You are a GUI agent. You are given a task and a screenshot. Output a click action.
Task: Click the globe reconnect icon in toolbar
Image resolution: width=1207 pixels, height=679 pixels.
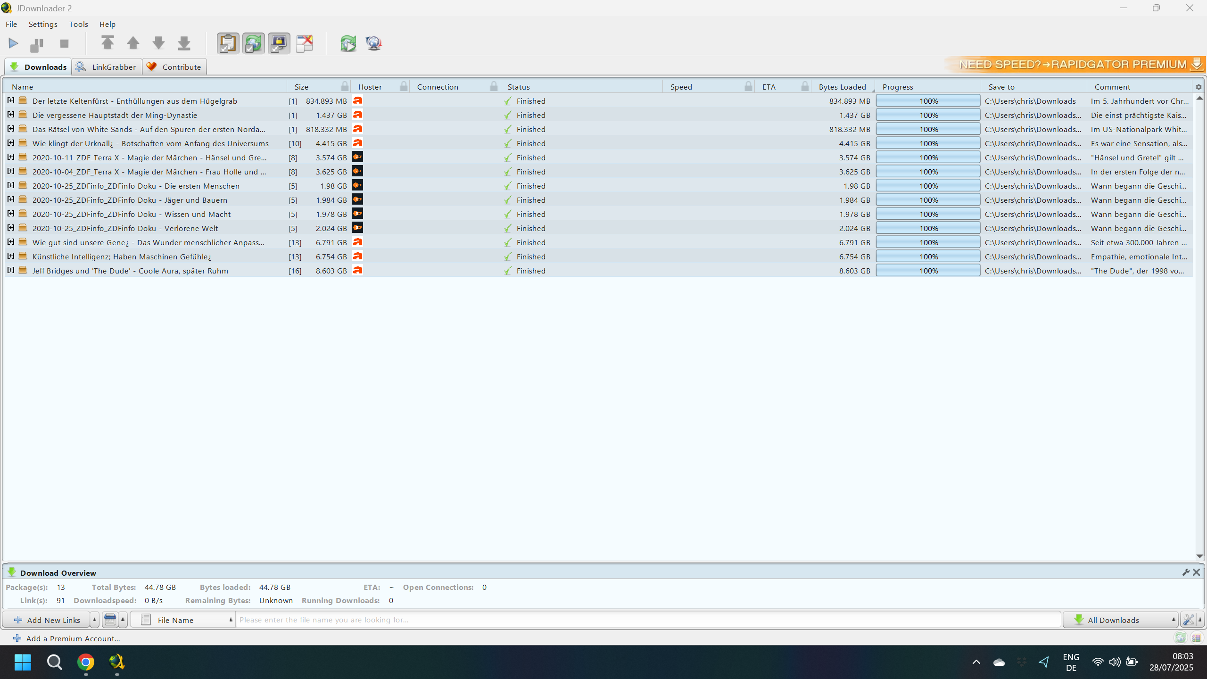coord(374,43)
